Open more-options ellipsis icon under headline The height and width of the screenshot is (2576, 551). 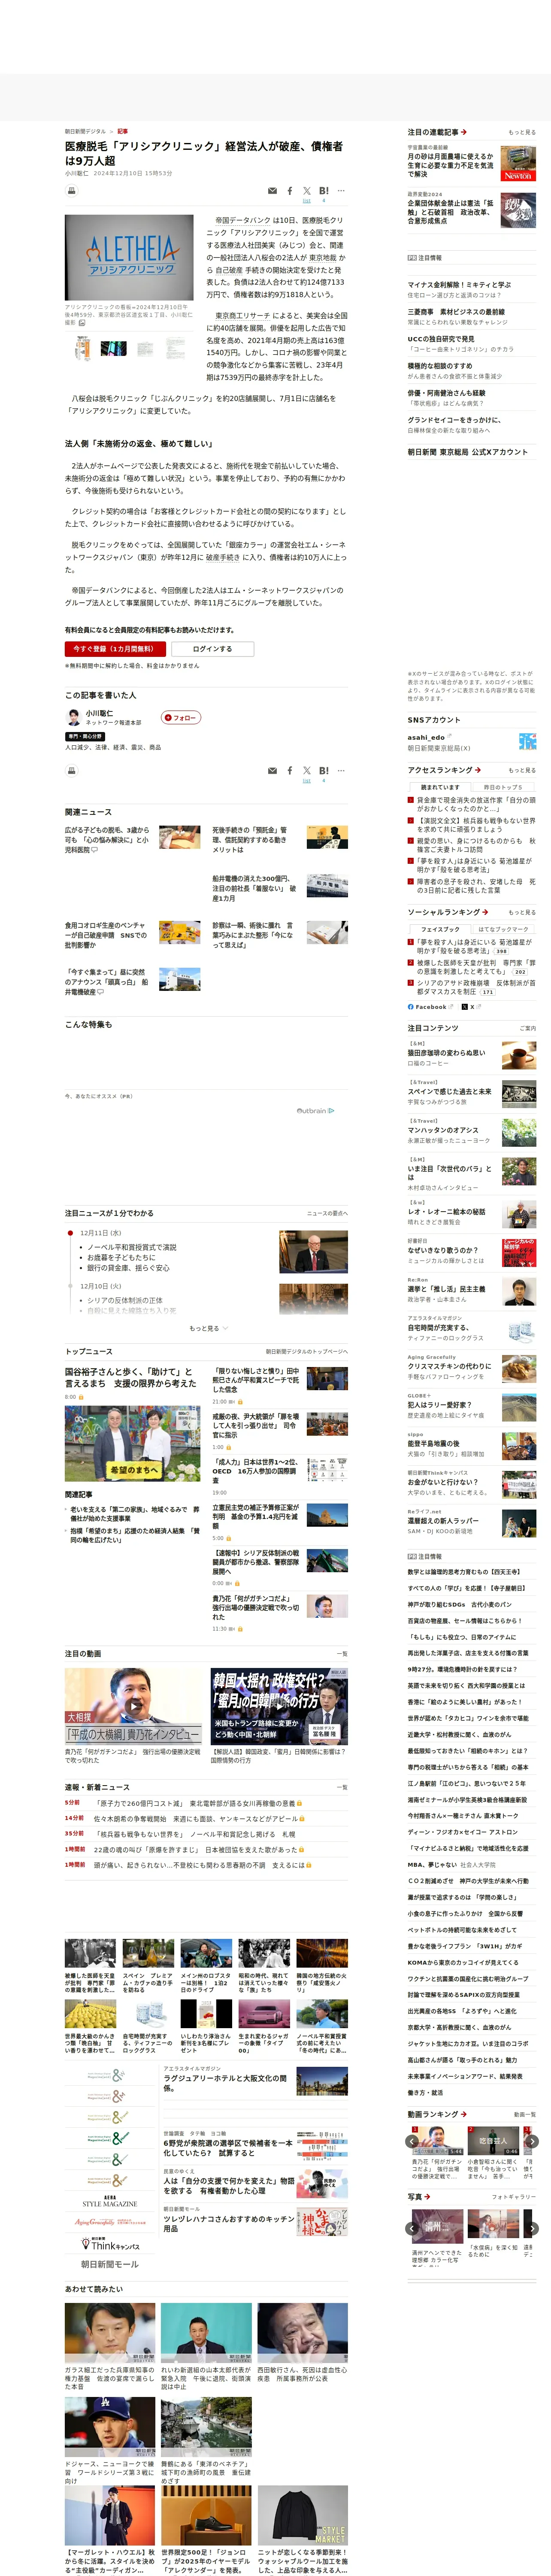(341, 190)
